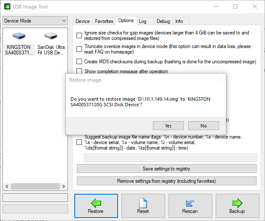Select the Options tab
This screenshot has width=265, height=221.
tap(126, 20)
